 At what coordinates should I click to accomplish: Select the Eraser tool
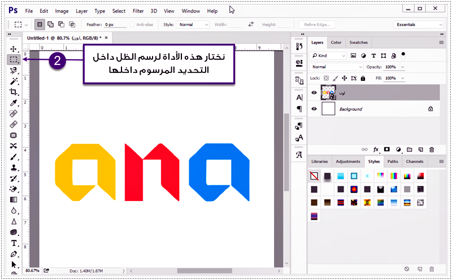13,189
